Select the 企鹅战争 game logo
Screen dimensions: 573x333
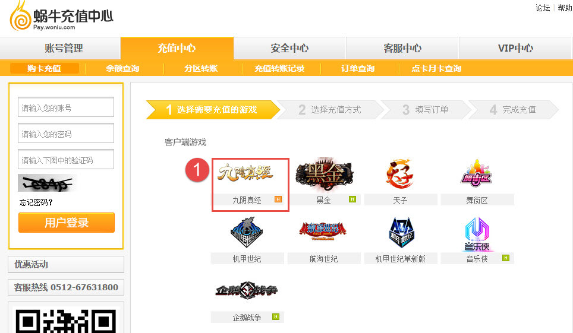pos(247,291)
